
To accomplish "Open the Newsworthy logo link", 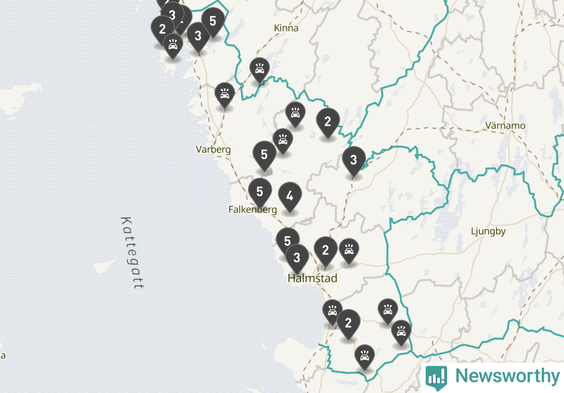I will [492, 376].
